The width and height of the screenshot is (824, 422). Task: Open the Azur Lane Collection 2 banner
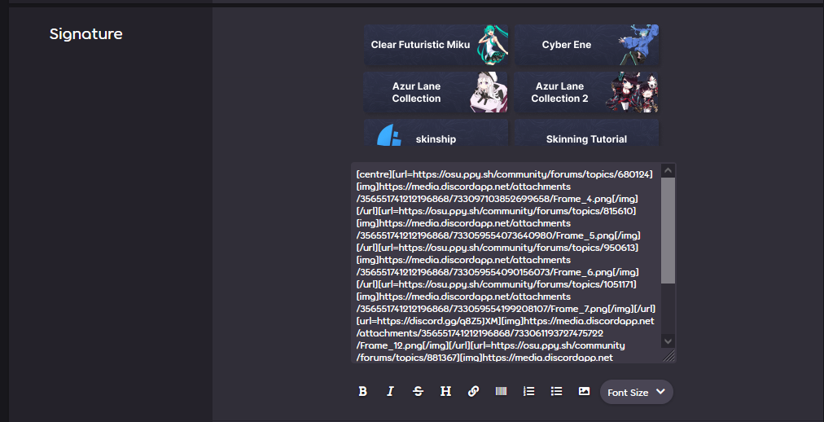click(x=586, y=92)
